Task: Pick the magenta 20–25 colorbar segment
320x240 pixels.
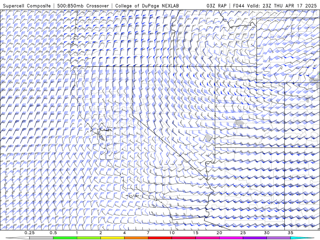Action: point(231,238)
